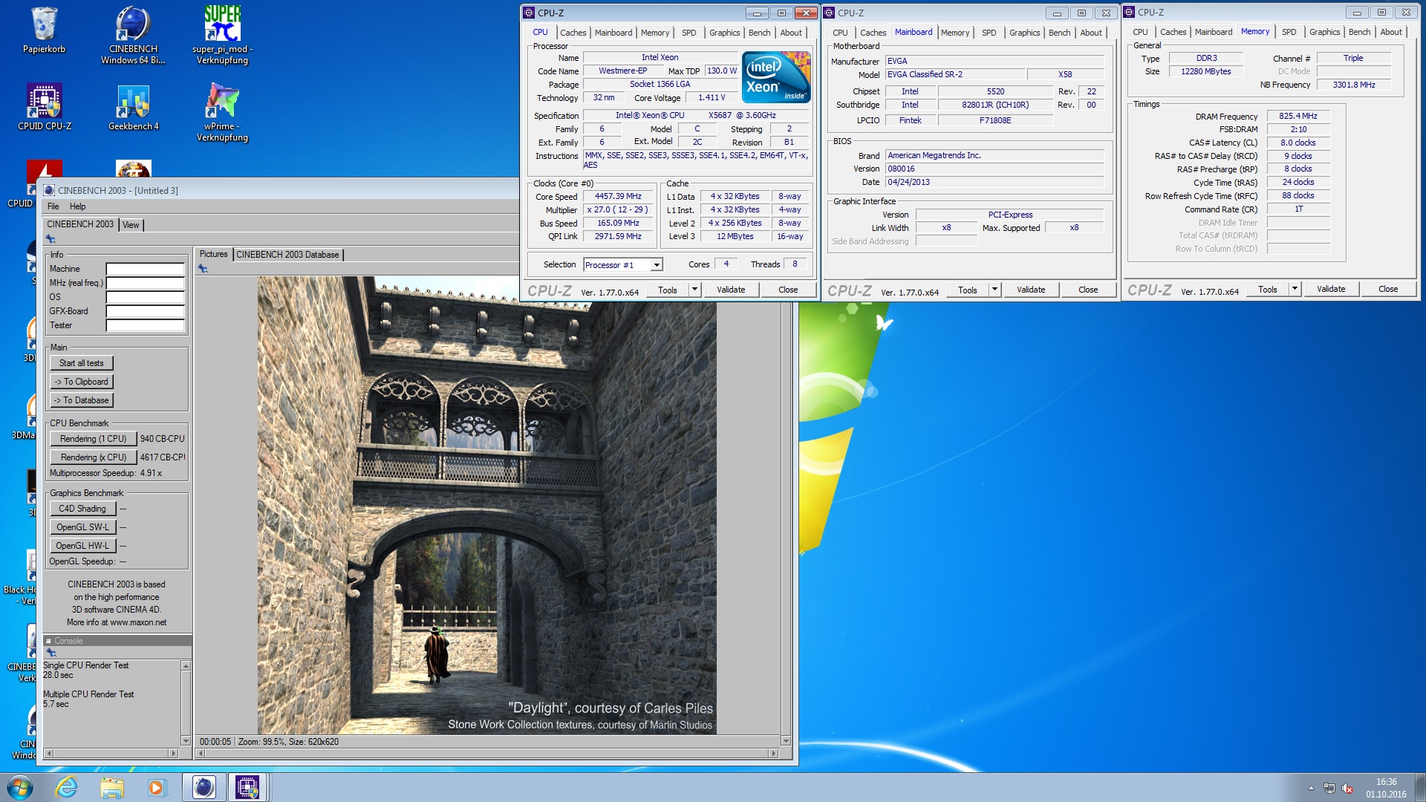This screenshot has width=1426, height=802.
Task: Expand Tools dropdown arrow in Memory CPU-Z window
Action: tap(1295, 289)
